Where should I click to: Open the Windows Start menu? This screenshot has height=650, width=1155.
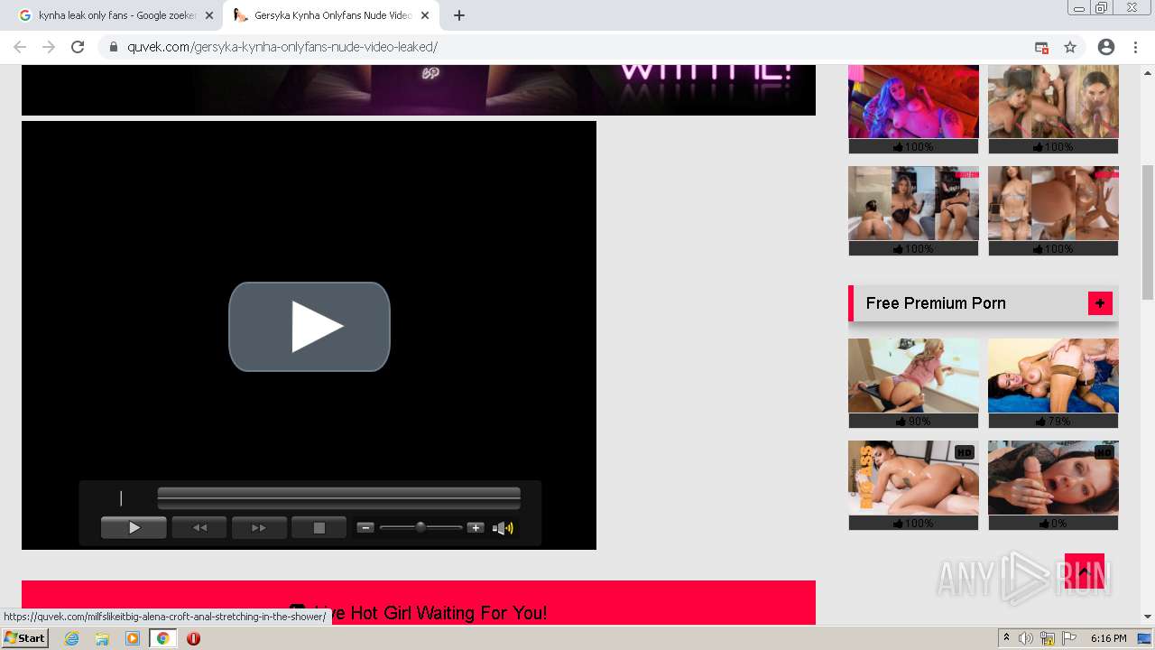point(24,638)
